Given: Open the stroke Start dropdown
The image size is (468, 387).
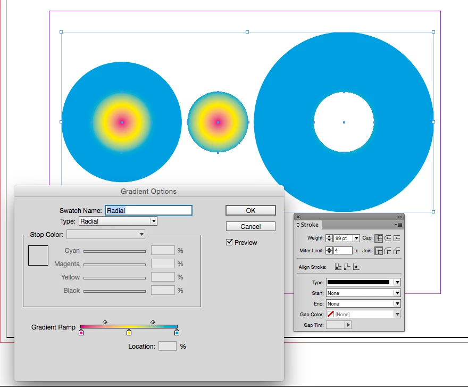Looking at the screenshot, I should pyautogui.click(x=363, y=293).
